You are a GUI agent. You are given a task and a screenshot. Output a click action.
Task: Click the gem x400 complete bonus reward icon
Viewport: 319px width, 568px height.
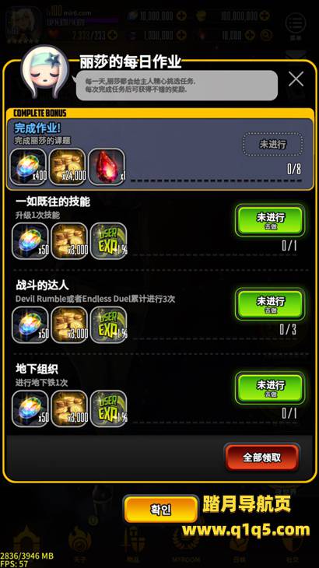click(x=28, y=167)
